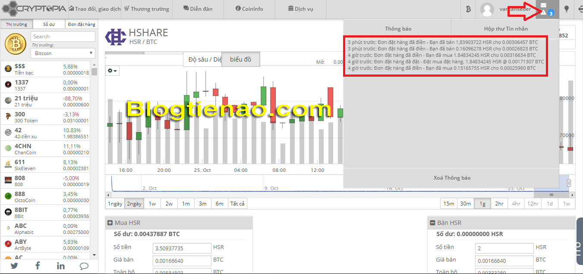Image resolution: width=583 pixels, height=274 pixels.
Task: Open the Bitcoin balance icon in top bar
Action: click(469, 9)
